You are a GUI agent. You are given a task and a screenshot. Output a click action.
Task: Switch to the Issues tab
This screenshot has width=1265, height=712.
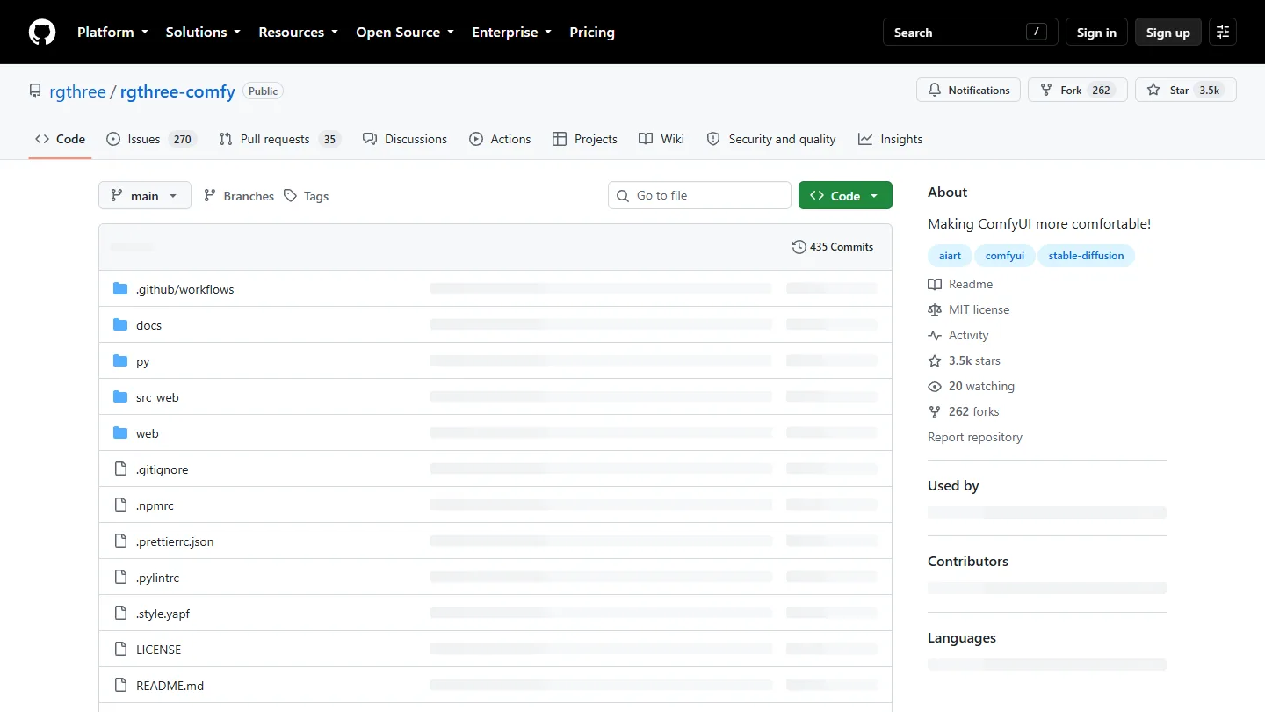(151, 139)
